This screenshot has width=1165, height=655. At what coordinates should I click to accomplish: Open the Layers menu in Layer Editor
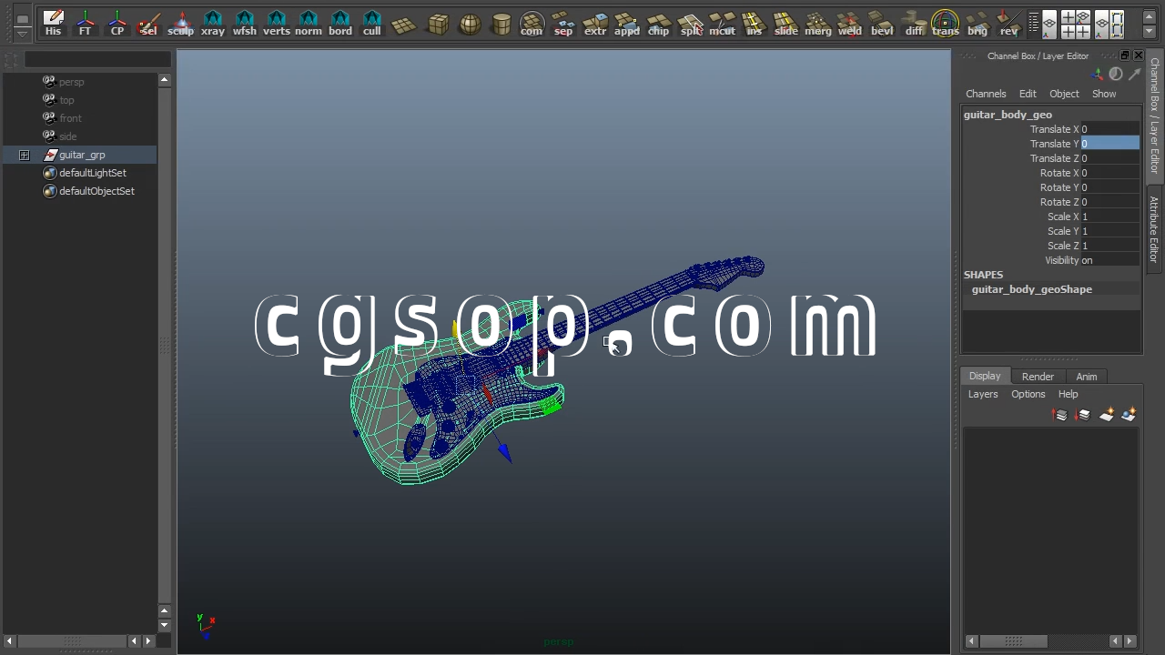(x=983, y=394)
